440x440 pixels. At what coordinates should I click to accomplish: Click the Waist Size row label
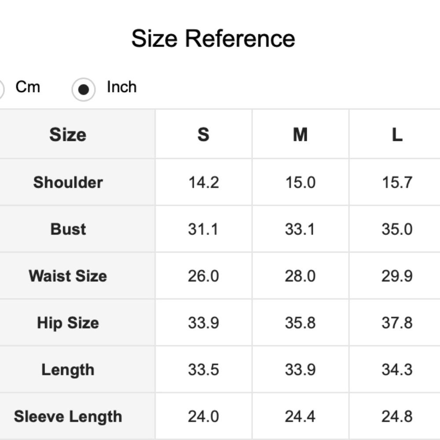(68, 276)
